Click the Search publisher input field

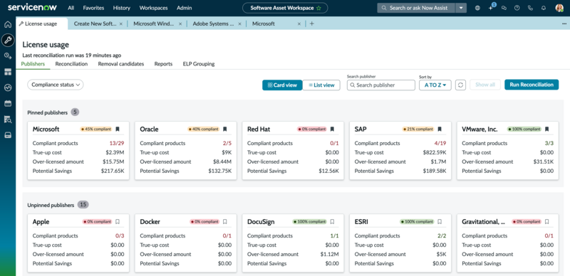coord(380,85)
